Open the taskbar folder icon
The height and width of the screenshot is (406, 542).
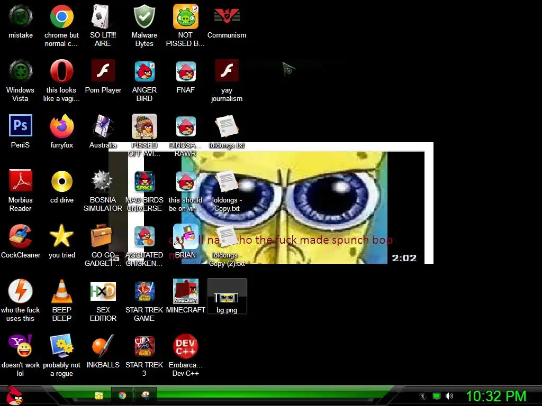[x=99, y=395]
